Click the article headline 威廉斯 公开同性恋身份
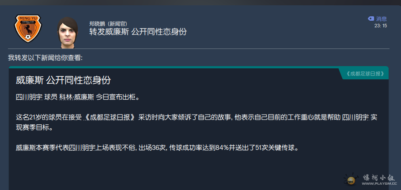 point(63,80)
